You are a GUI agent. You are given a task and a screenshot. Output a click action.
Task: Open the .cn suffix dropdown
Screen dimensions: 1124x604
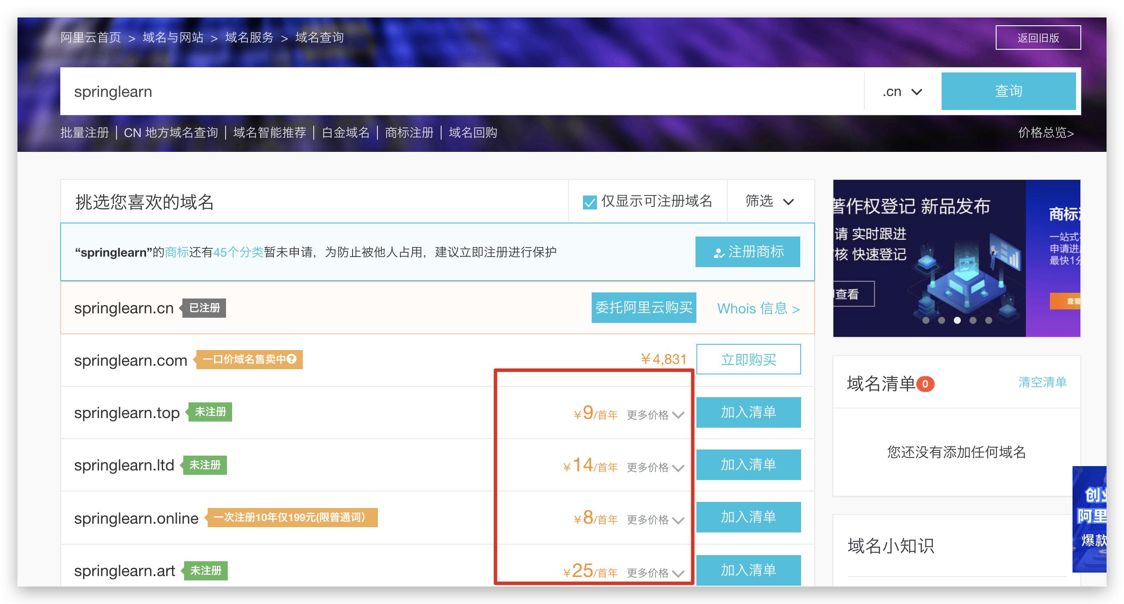[902, 92]
